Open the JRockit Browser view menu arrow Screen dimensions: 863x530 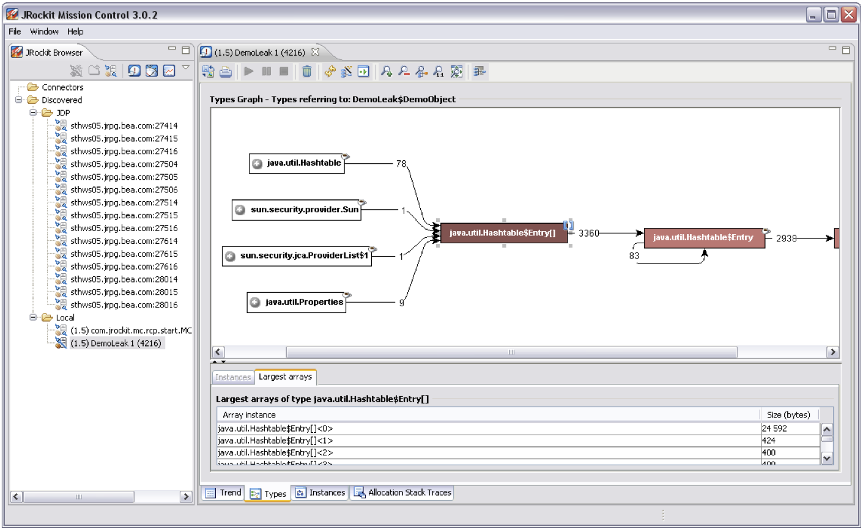click(185, 67)
